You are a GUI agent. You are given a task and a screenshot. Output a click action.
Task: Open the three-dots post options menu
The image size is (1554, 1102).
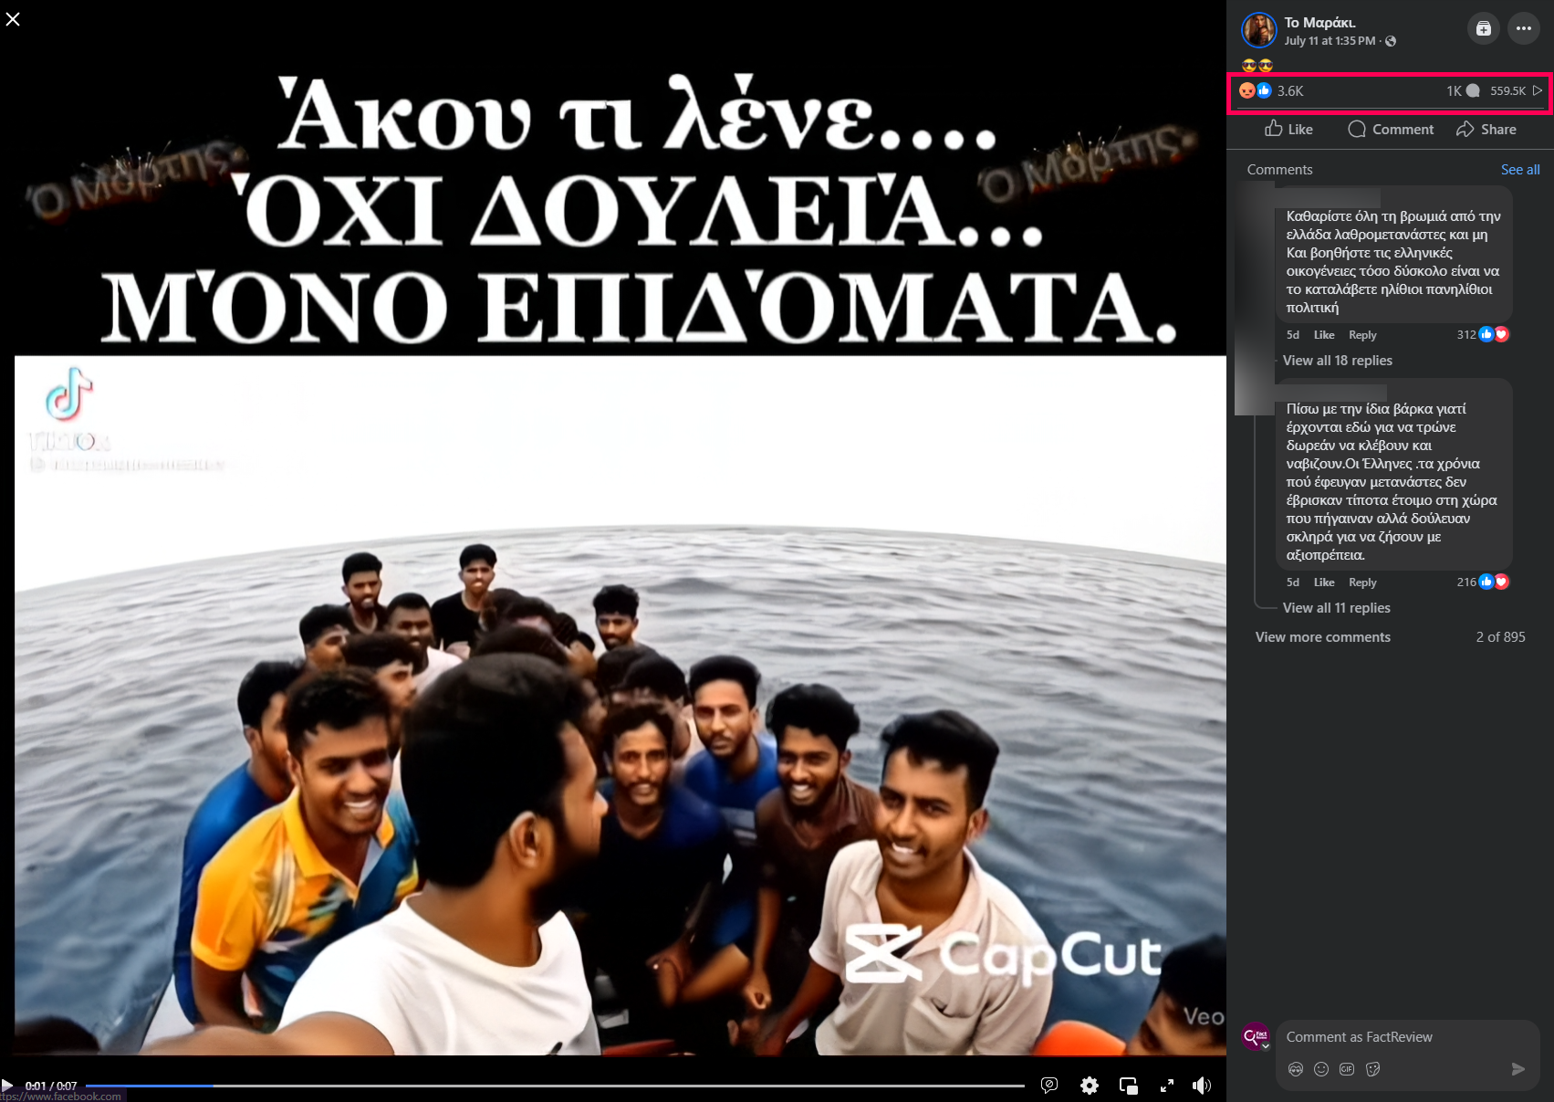click(1524, 28)
